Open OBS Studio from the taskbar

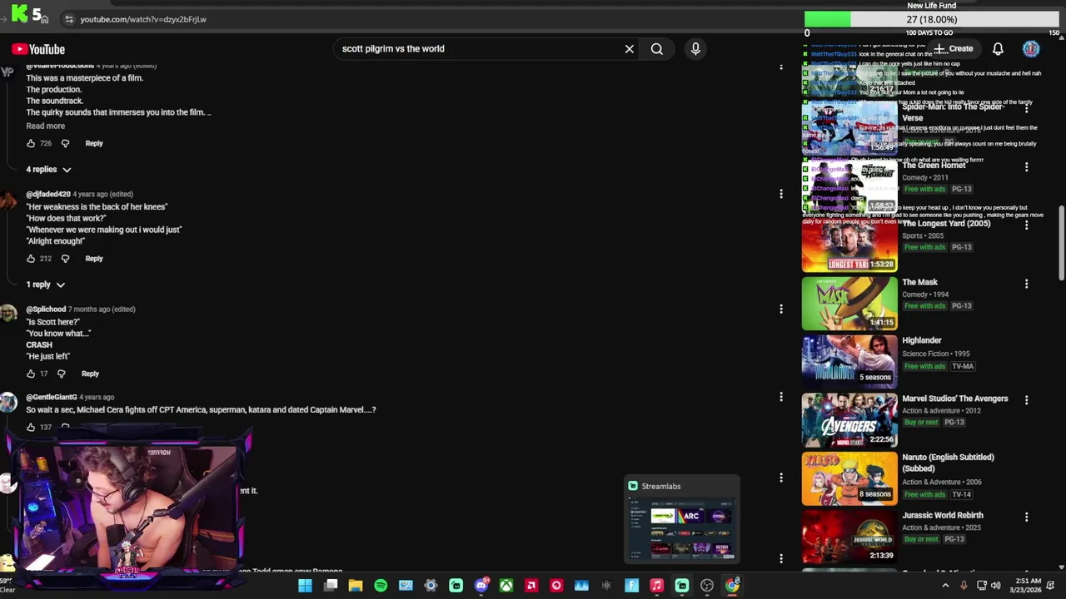[x=707, y=586]
